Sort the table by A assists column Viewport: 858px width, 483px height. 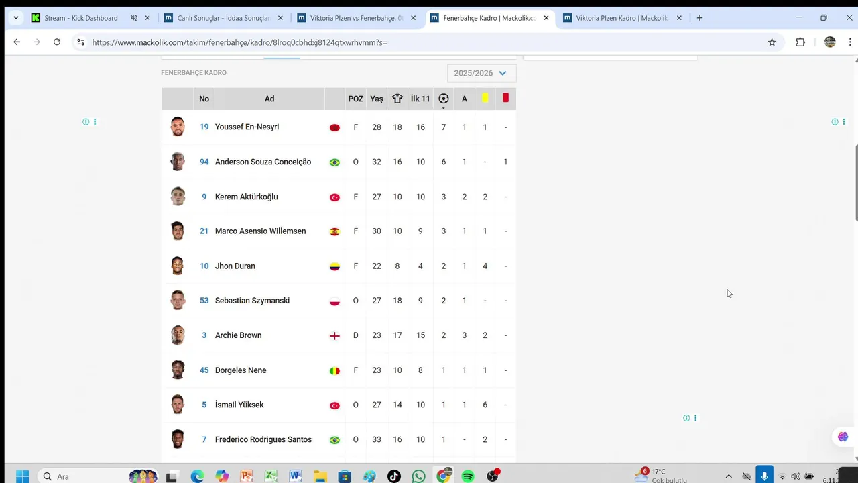click(x=464, y=99)
